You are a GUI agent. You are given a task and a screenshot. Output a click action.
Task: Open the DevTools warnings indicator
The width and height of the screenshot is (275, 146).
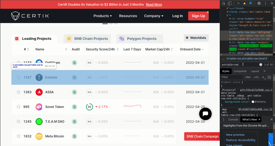click(x=244, y=3)
